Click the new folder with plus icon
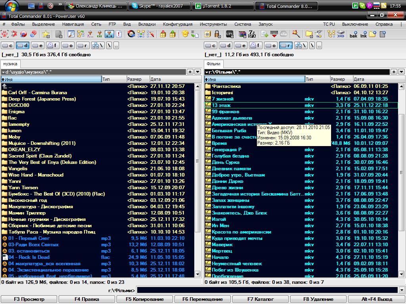Image resolution: width=406 pixels, height=304 pixels. pos(373,34)
